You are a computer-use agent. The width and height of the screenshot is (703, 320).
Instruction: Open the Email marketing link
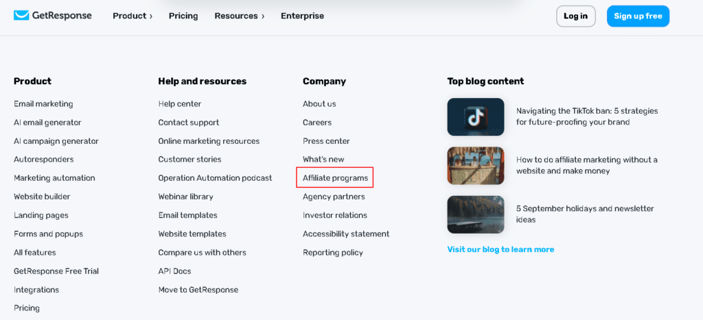43,104
